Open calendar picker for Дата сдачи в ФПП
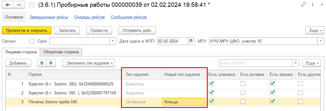The height and width of the screenshot is (111, 326). pos(191,41)
